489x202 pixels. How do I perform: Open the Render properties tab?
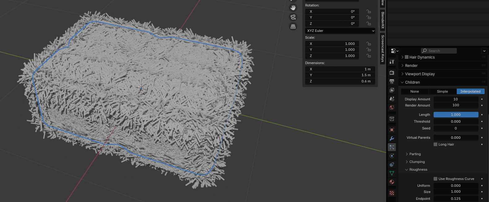(392, 73)
